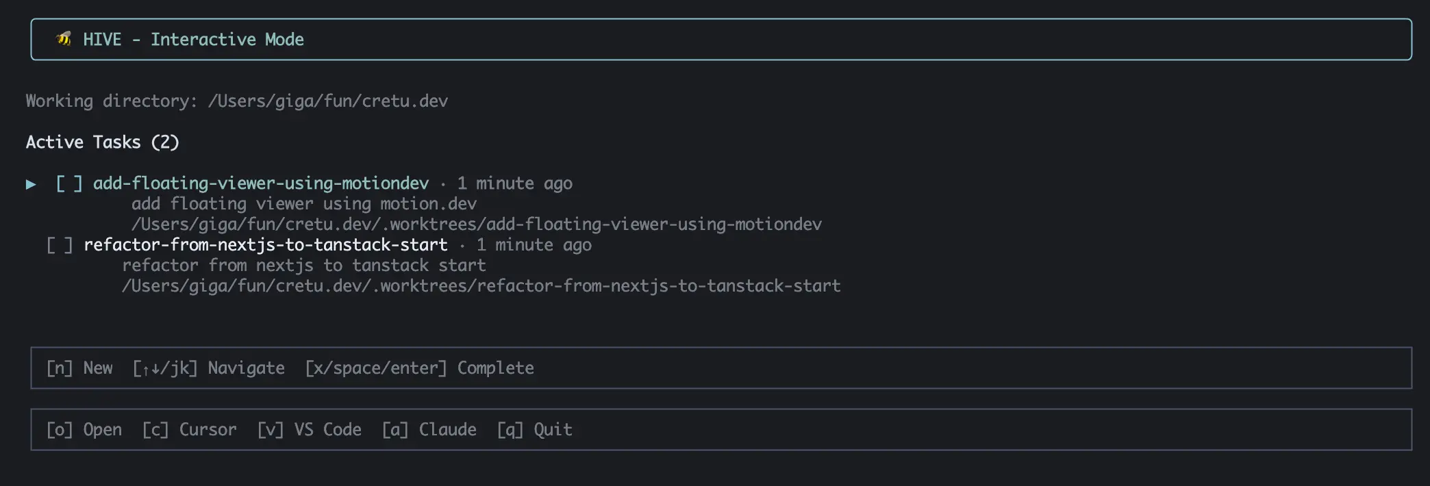Viewport: 1430px width, 486px height.
Task: Click the HIVE - Interactive Mode title
Action: pyautogui.click(x=193, y=40)
